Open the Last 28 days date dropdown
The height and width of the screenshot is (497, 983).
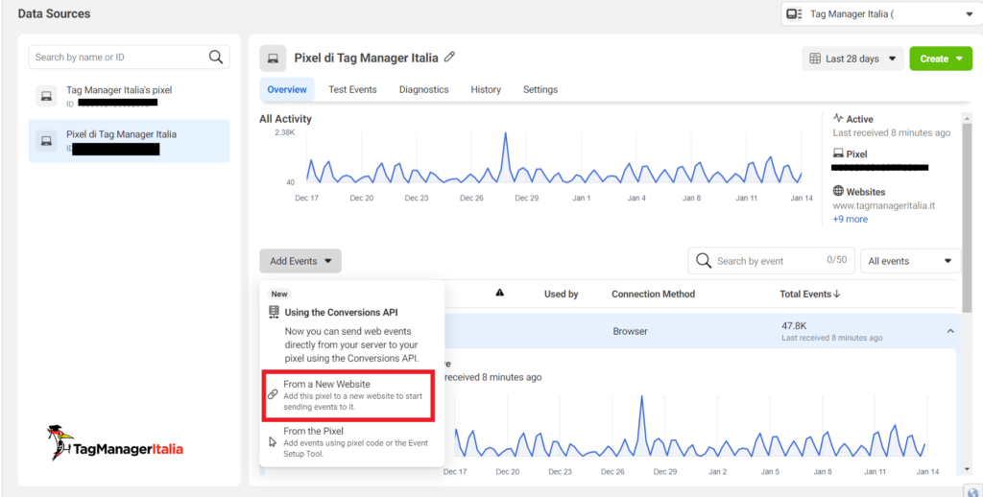[852, 59]
